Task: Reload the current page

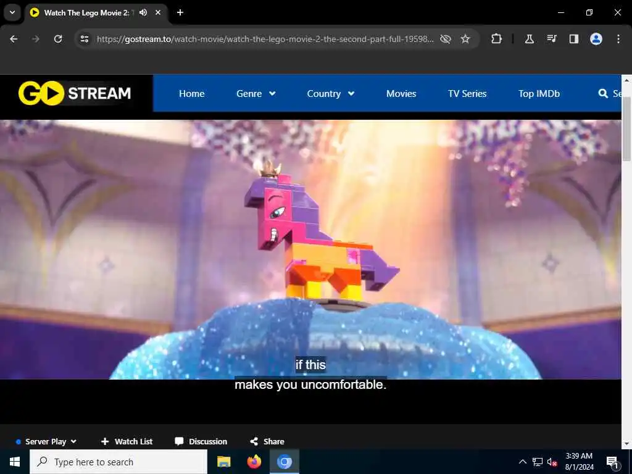Action: pos(58,39)
